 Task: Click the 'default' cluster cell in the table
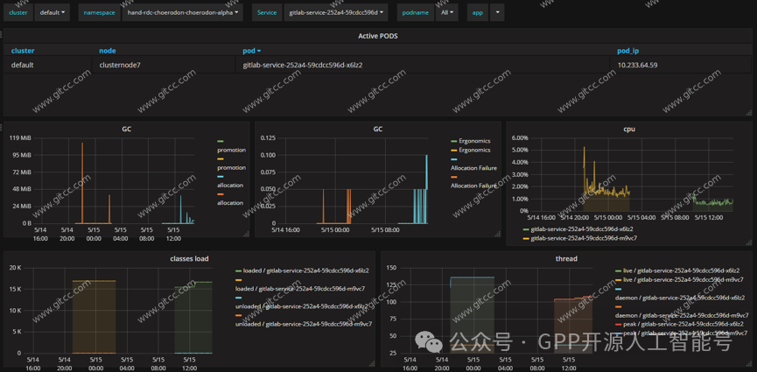(x=22, y=65)
